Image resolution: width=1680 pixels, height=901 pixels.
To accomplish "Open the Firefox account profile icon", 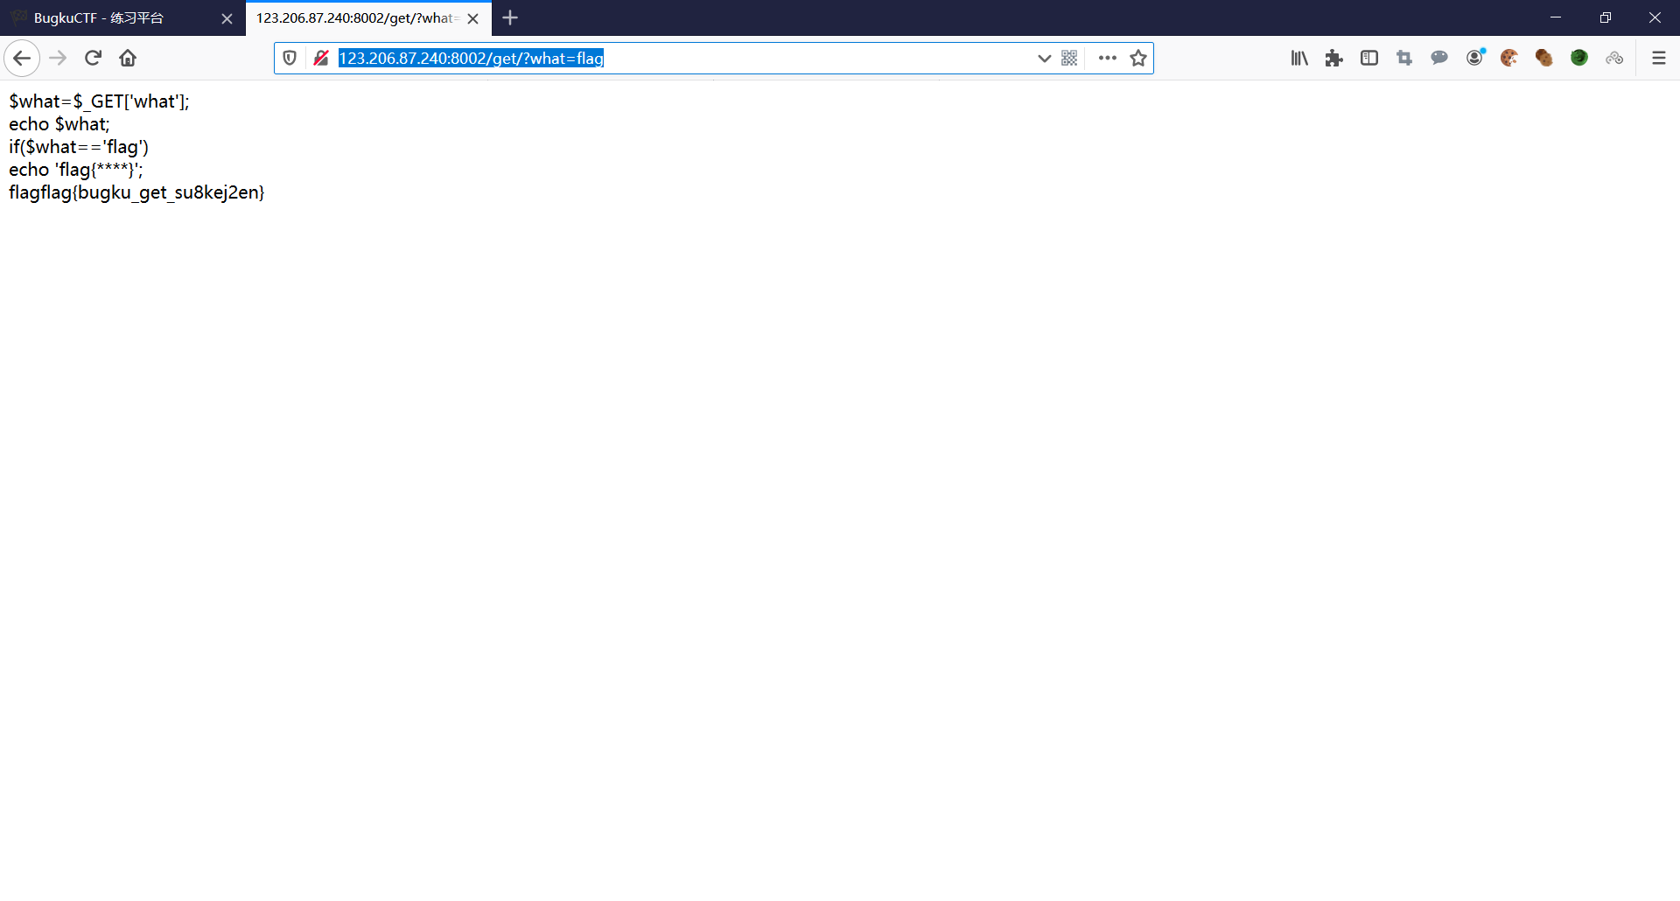I will click(x=1475, y=58).
